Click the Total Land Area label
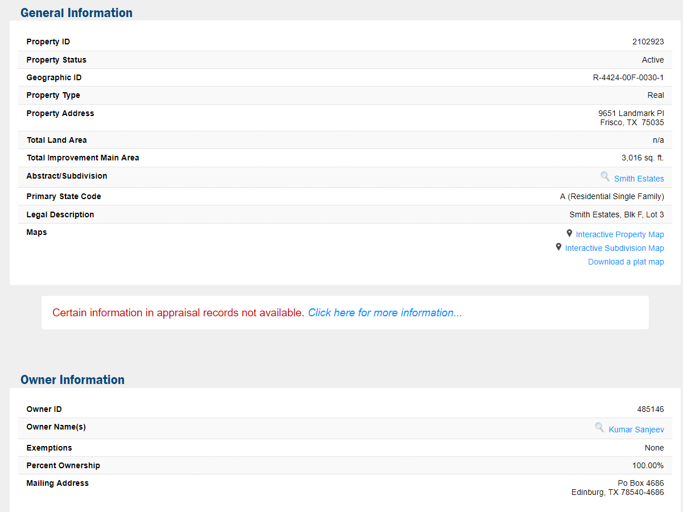683x512 pixels. click(56, 140)
